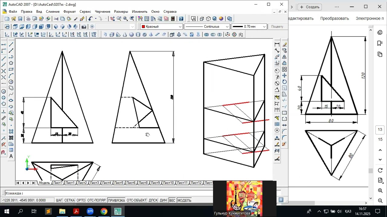Click Создать button in right window
Image resolution: width=387 pixels, height=217 pixels.
pyautogui.click(x=310, y=7)
